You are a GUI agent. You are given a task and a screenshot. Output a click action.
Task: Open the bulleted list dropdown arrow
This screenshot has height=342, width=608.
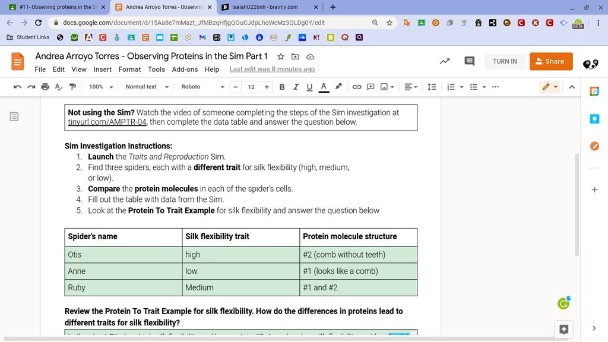coord(484,87)
